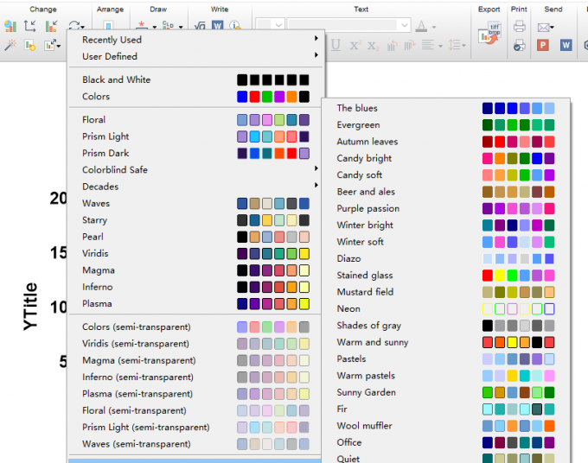Expand the Colorblind Safe submenu
Viewport: 588px width, 463px height.
point(195,169)
